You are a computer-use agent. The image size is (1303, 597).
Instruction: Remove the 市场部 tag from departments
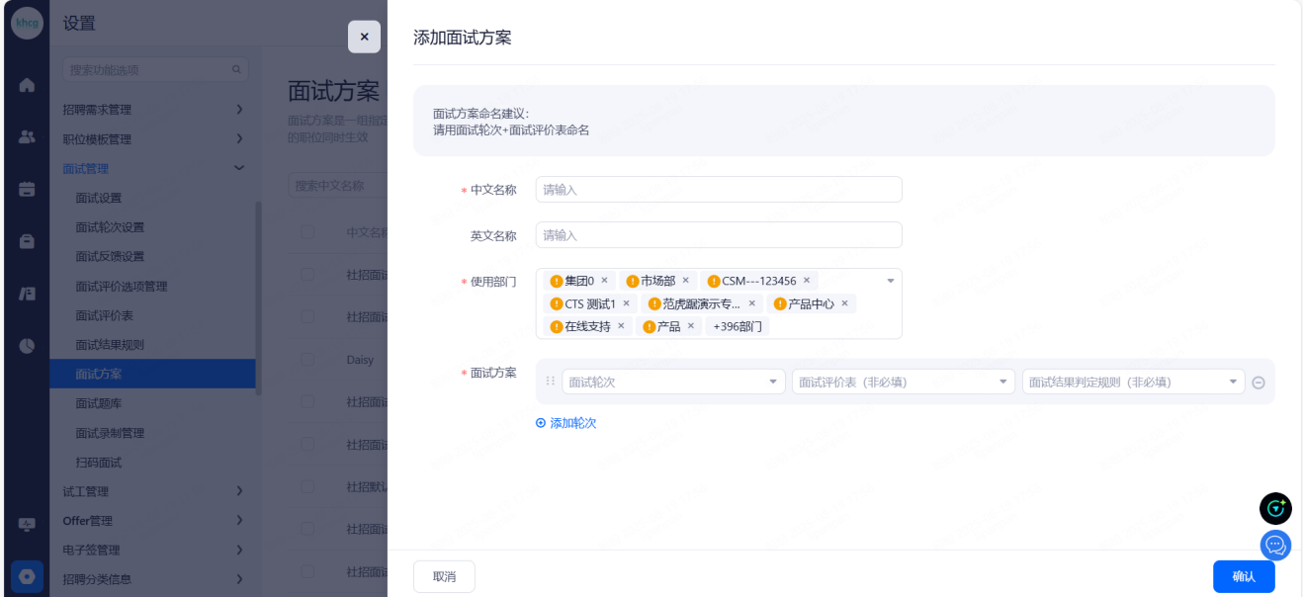point(685,281)
